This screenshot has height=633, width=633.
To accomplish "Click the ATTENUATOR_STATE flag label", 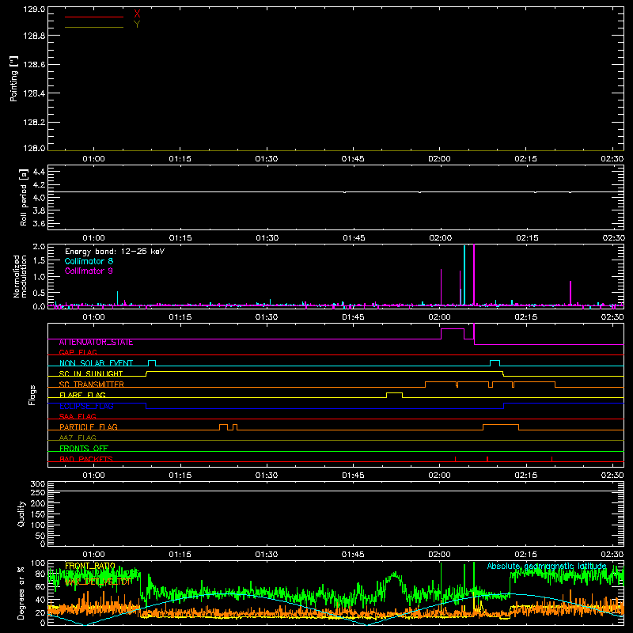I will [96, 343].
